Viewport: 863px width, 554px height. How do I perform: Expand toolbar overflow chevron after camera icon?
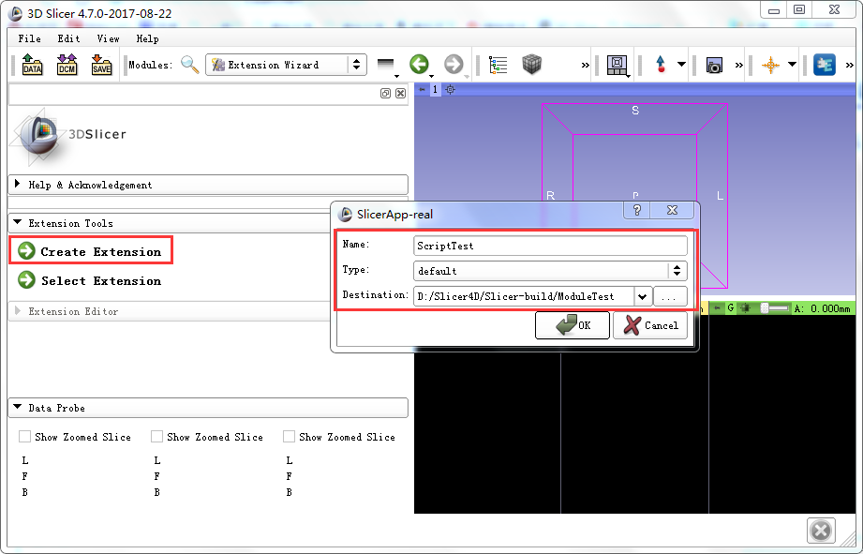[x=738, y=66]
